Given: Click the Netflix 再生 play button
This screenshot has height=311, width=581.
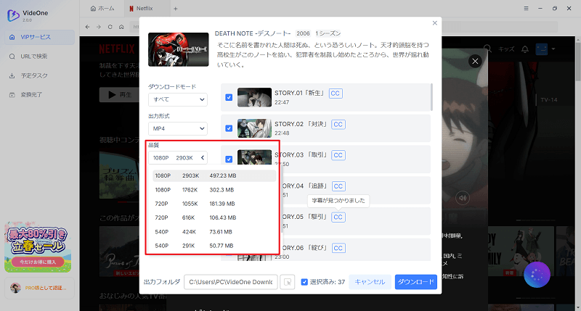Looking at the screenshot, I should pos(119,95).
